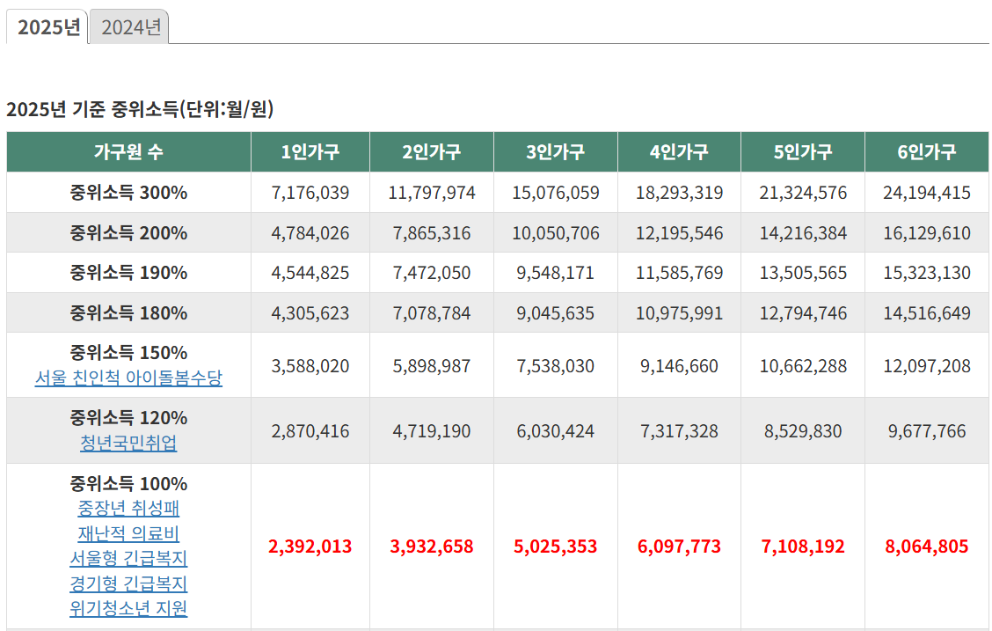The height and width of the screenshot is (631, 992).
Task: Click the 중위소득 100% row label
Action: coord(128,484)
